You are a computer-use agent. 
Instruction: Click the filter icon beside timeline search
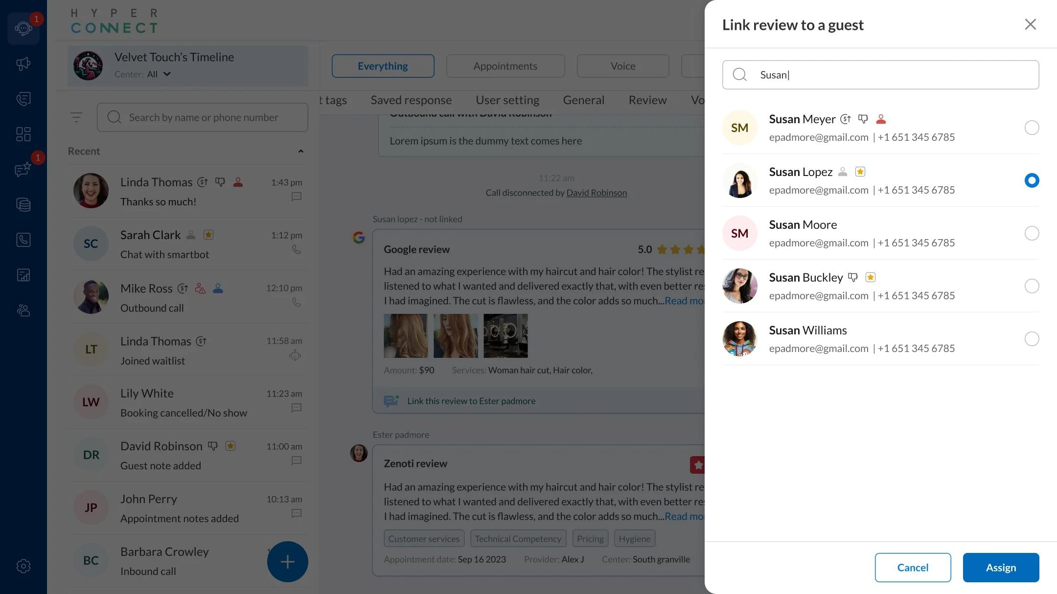coord(77,117)
